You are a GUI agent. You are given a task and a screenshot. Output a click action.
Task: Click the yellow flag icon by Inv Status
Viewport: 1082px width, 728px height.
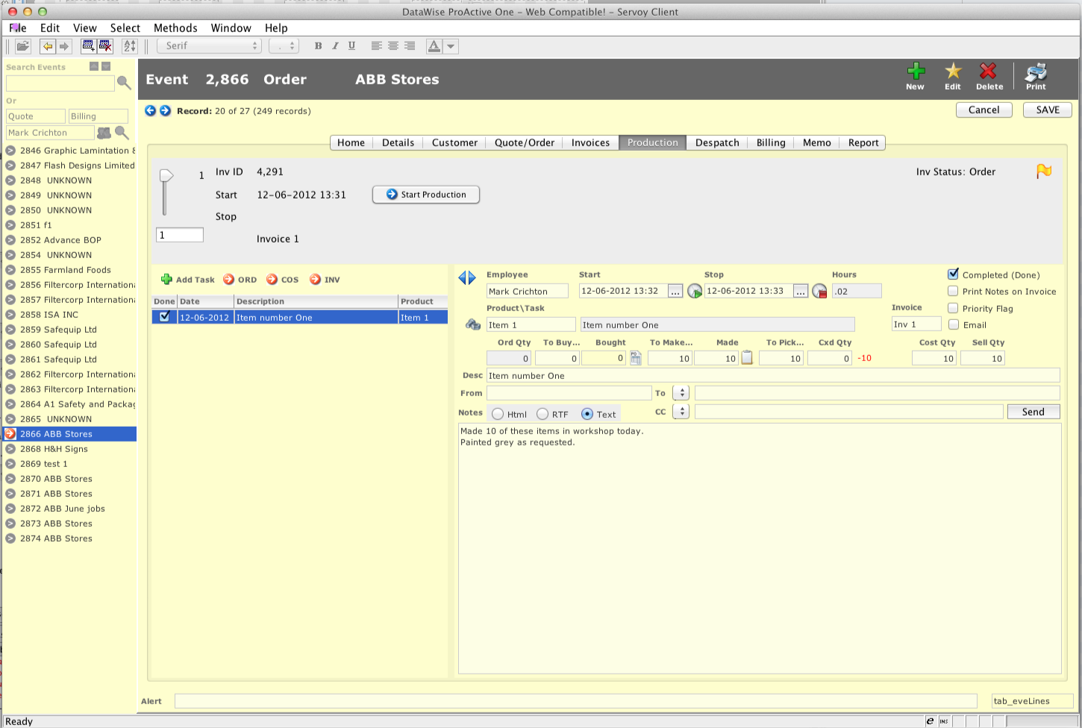pyautogui.click(x=1044, y=171)
